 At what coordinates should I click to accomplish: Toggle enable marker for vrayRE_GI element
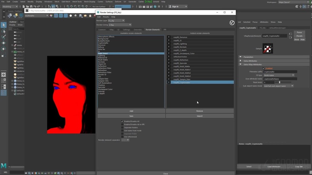169,40
